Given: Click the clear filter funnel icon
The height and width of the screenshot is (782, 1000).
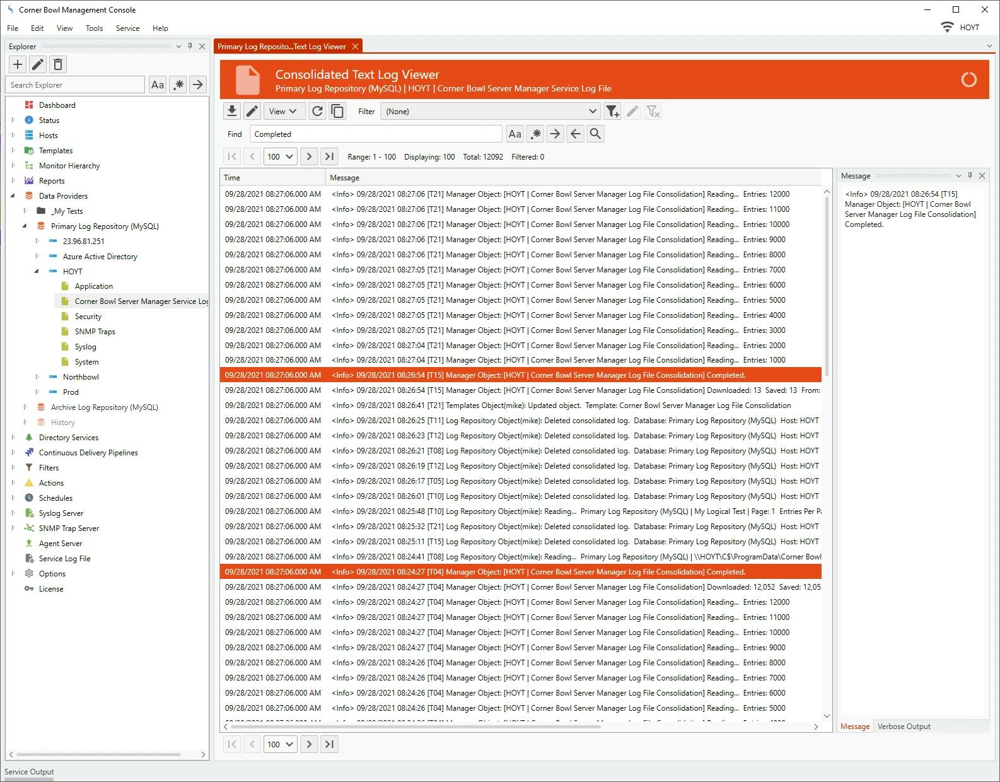Looking at the screenshot, I should point(653,111).
